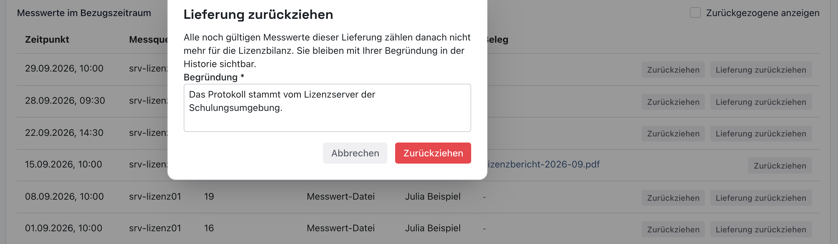Viewport: 838px width, 244px height.
Task: Select the '01.09.2026, 10:00' timestamp cell
Action: [64, 228]
